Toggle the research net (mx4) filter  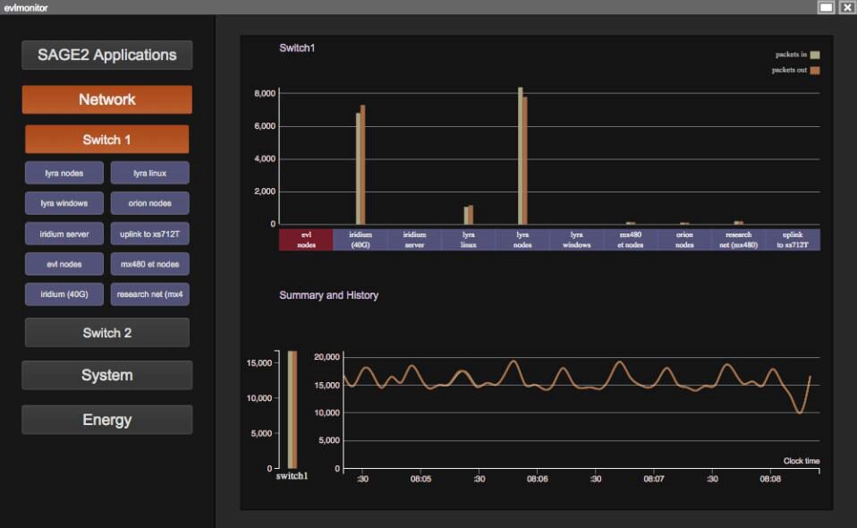(149, 294)
